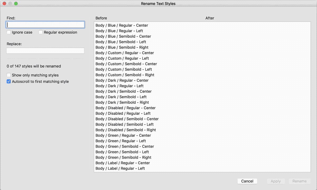The width and height of the screenshot is (317, 190).
Task: Select Body / Disabled / Regular - Left row
Action: pos(202,113)
